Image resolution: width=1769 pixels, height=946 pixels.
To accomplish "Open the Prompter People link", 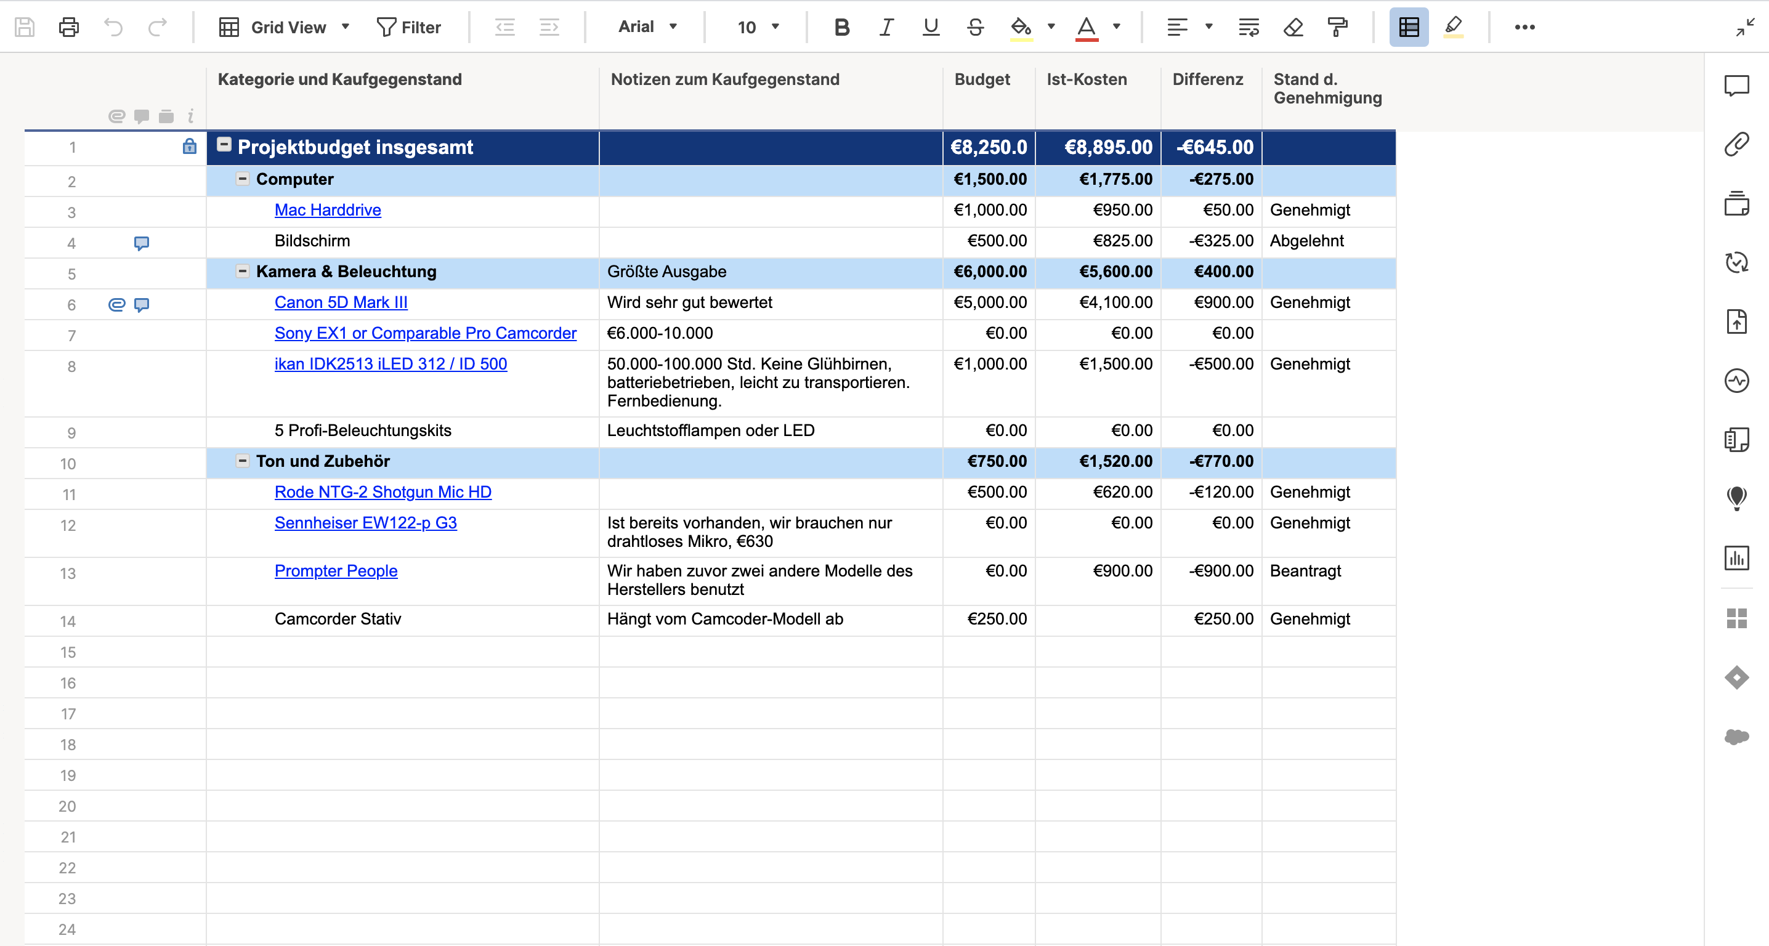I will 336,571.
